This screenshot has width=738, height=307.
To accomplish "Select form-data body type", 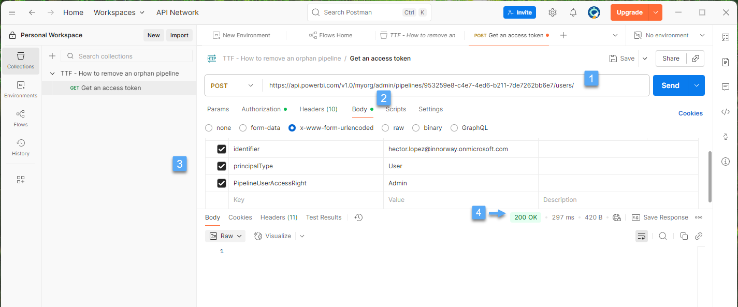I will coord(243,128).
